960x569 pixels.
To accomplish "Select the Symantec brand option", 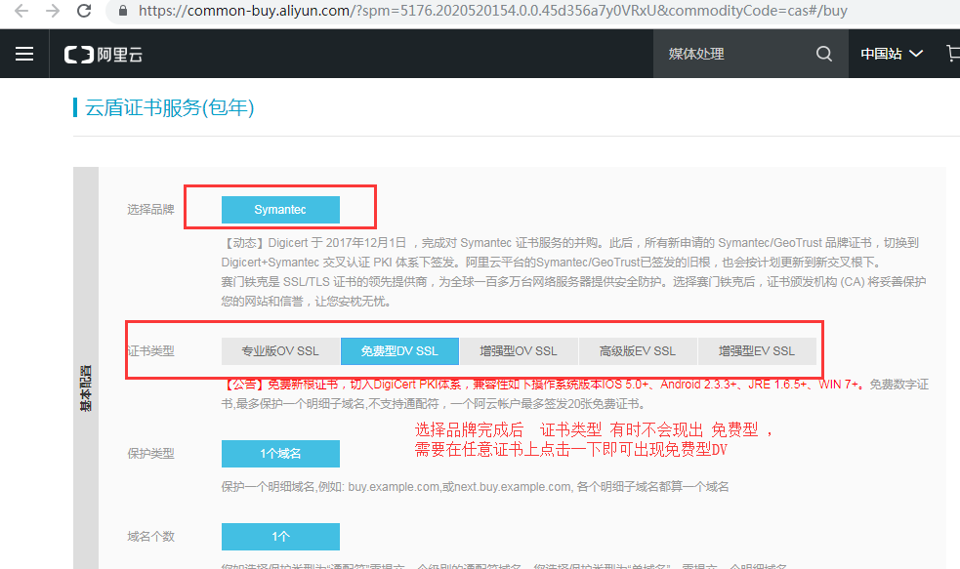I will point(280,210).
